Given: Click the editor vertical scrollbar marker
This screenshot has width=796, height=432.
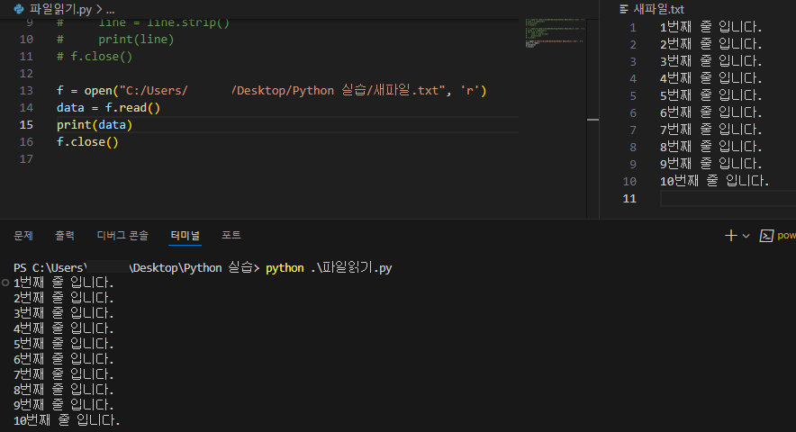Looking at the screenshot, I should pos(592,120).
